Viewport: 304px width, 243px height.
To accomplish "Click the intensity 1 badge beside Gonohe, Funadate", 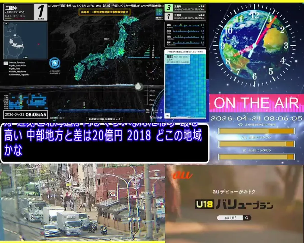I will pos(6,63).
